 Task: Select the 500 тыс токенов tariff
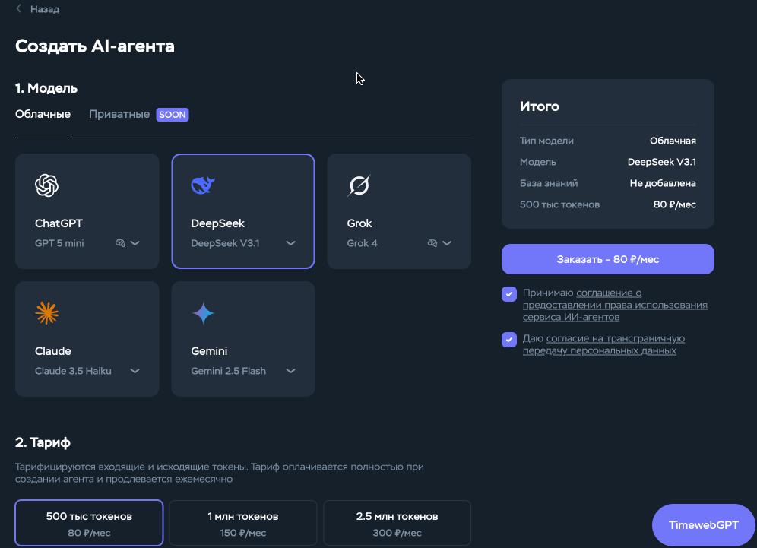(x=90, y=523)
